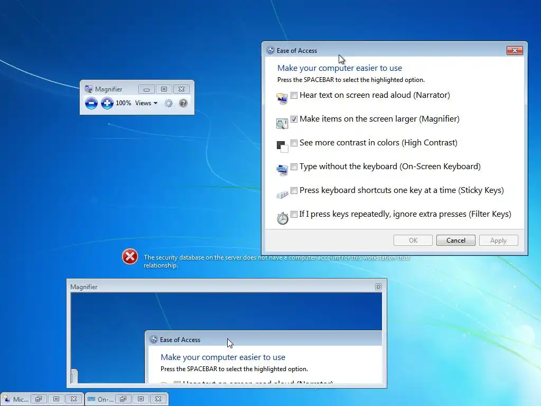The height and width of the screenshot is (406, 541).
Task: Click the Narrator icon in Ease of Access
Action: pos(282,98)
